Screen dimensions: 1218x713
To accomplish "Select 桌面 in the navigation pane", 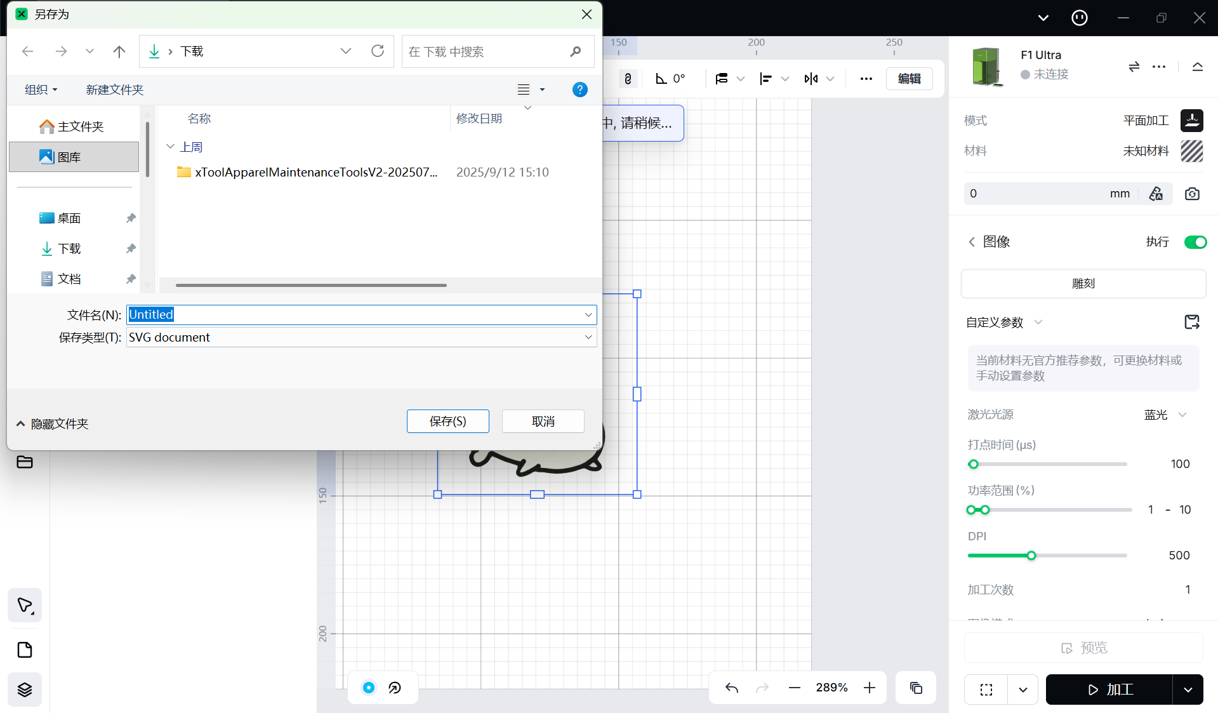I will [69, 218].
